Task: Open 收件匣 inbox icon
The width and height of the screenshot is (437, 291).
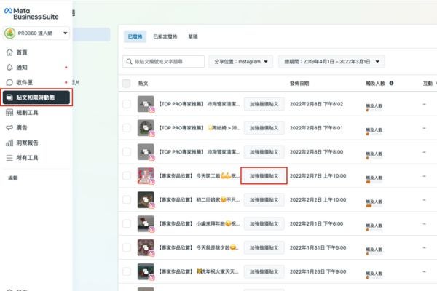Action: pyautogui.click(x=9, y=82)
